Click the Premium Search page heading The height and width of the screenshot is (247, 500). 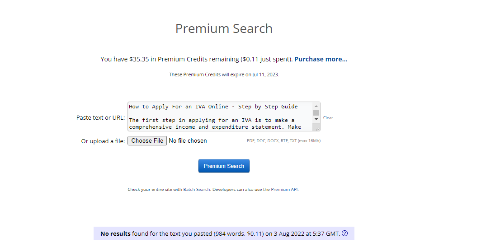[224, 28]
